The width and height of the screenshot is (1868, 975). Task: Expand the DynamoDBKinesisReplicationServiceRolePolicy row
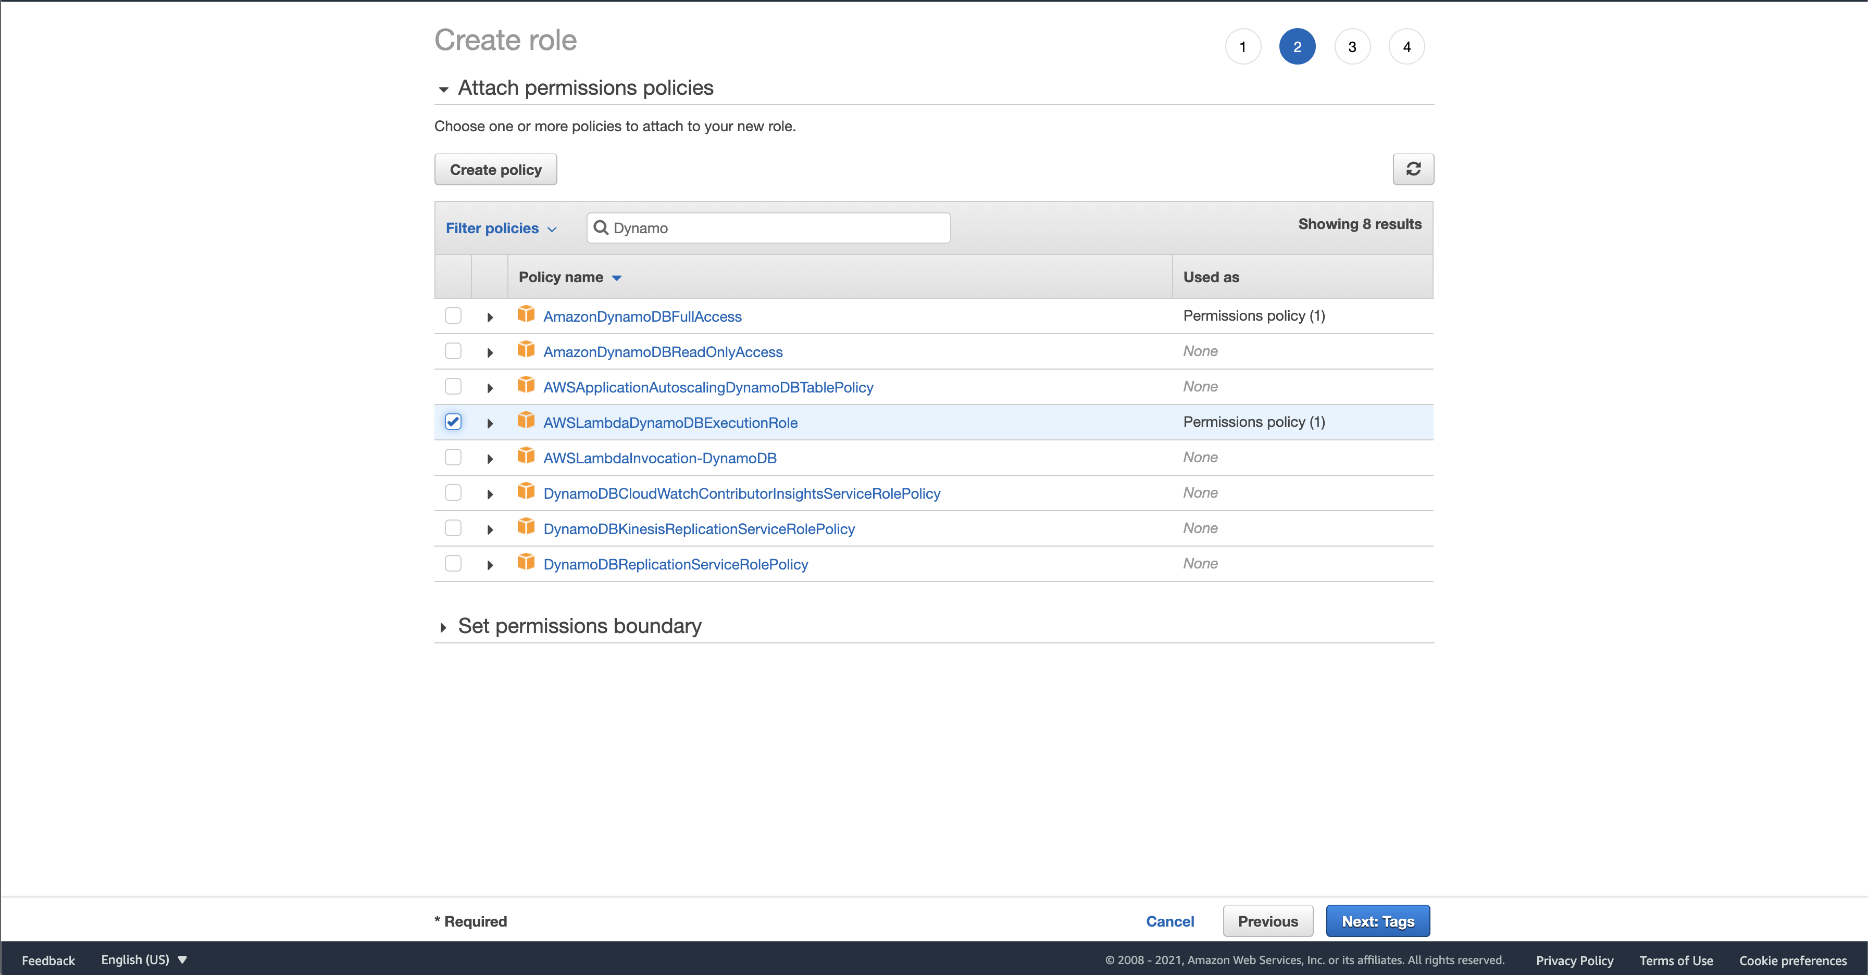(490, 530)
